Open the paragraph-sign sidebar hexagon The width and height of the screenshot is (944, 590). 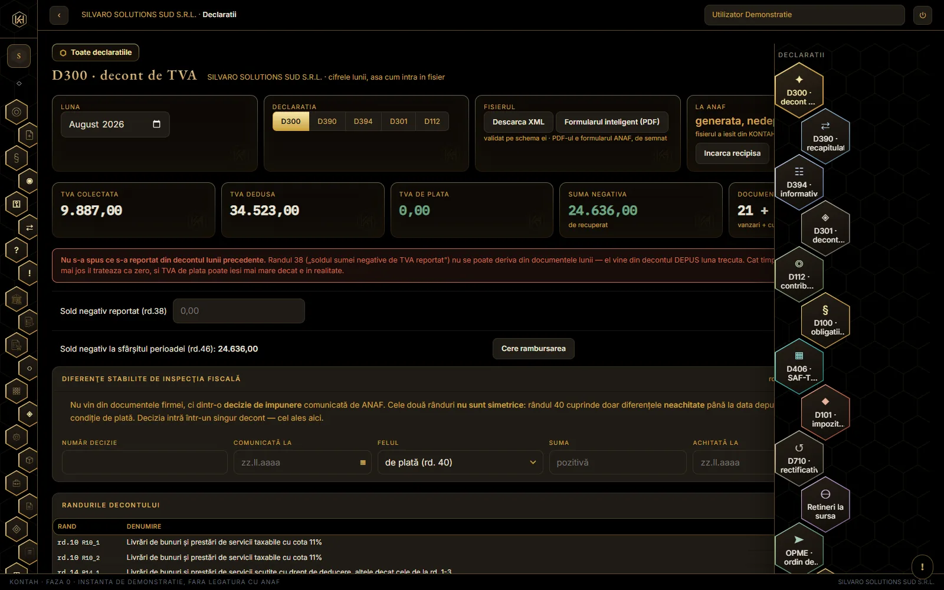[17, 158]
